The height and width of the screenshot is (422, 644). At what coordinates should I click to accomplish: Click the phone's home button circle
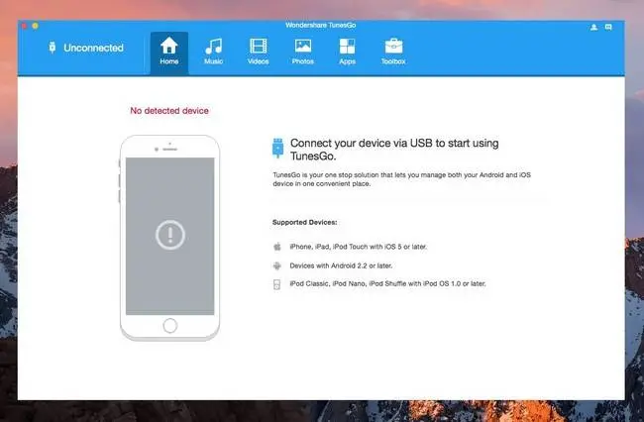[x=170, y=326]
